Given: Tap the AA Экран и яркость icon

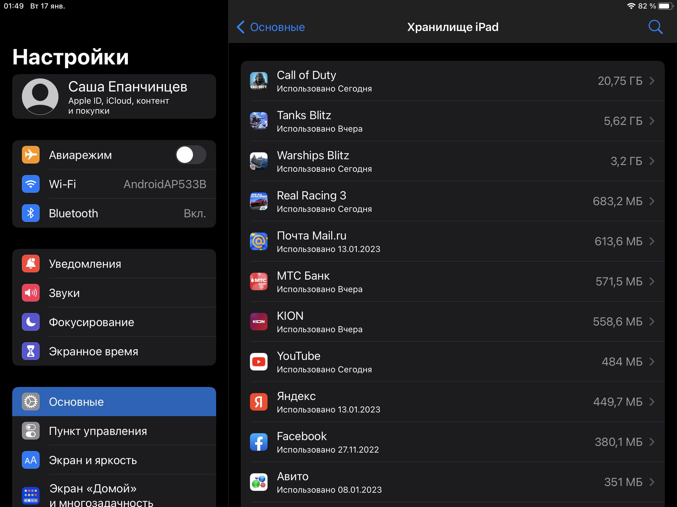Looking at the screenshot, I should pyautogui.click(x=31, y=460).
